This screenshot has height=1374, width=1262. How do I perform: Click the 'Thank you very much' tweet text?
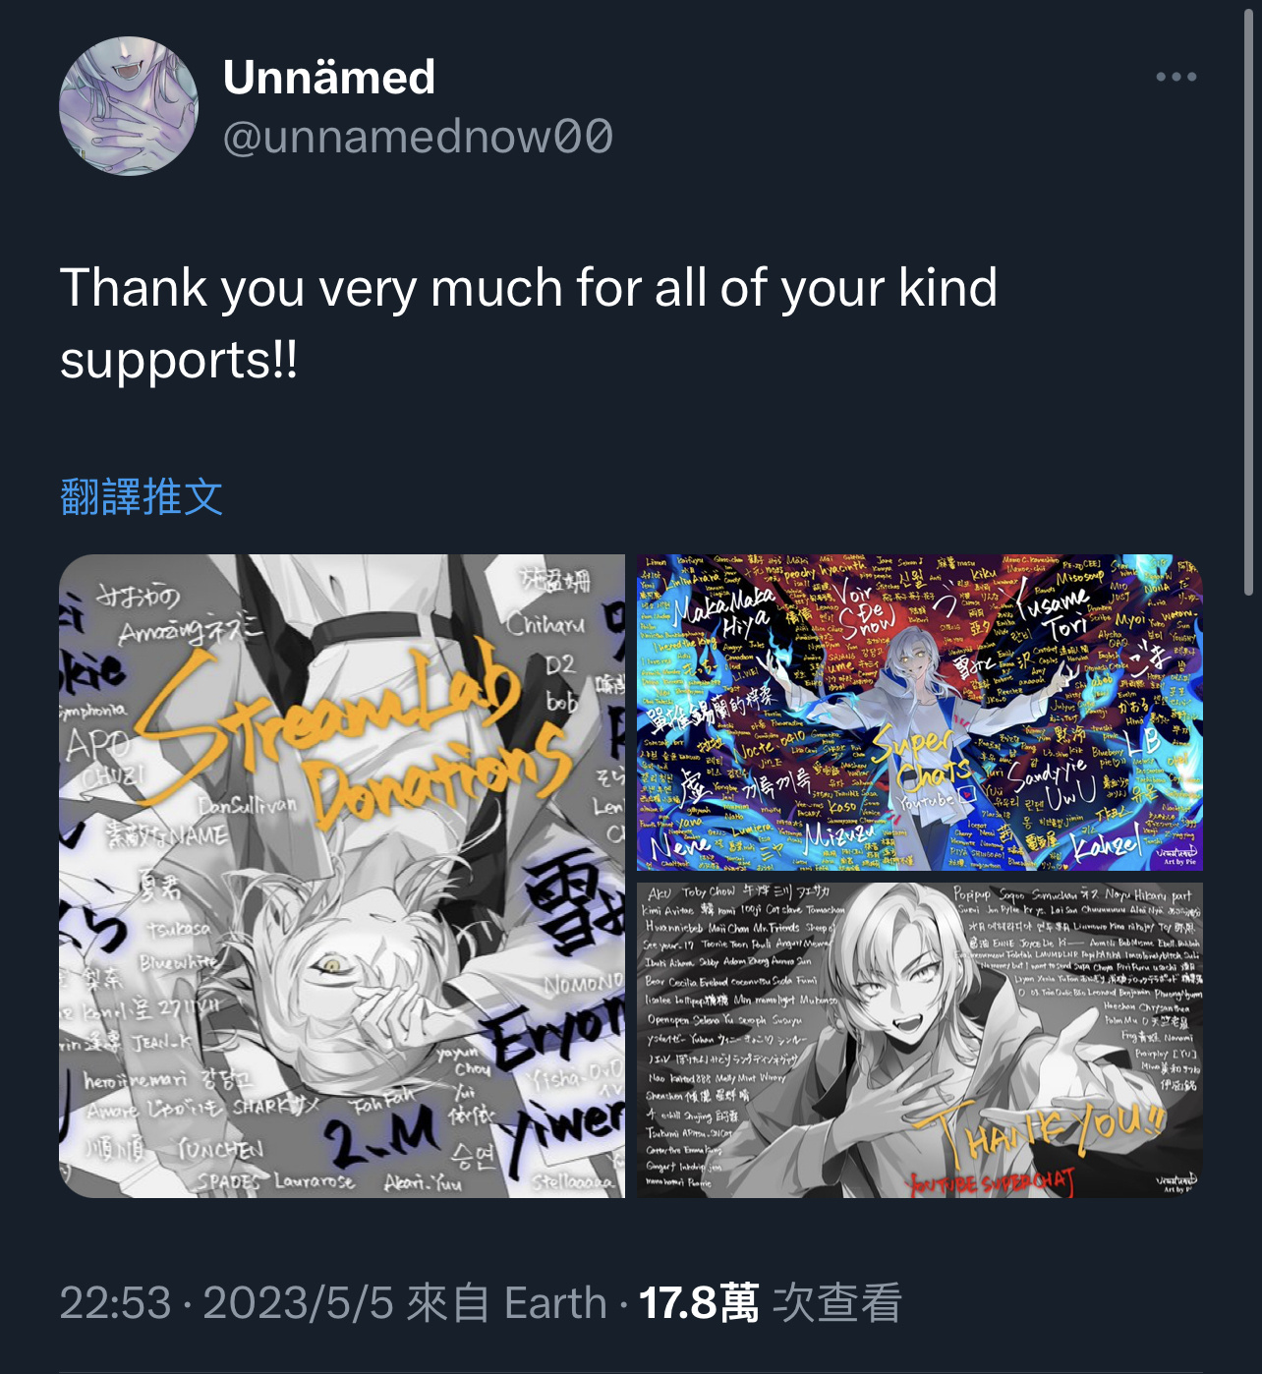(529, 288)
